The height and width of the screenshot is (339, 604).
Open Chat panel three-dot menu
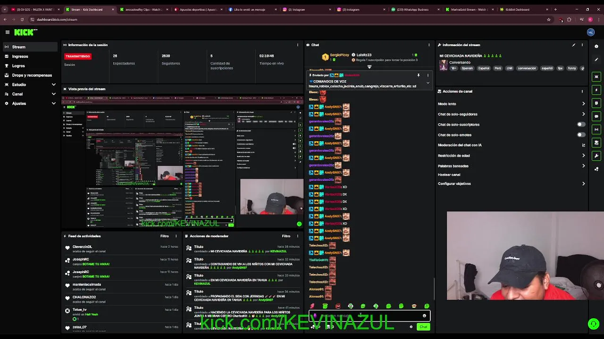429,45
